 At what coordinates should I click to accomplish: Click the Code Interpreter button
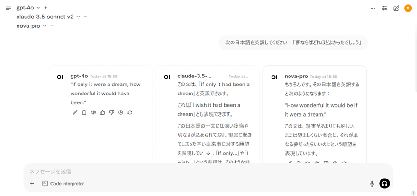pos(63,184)
